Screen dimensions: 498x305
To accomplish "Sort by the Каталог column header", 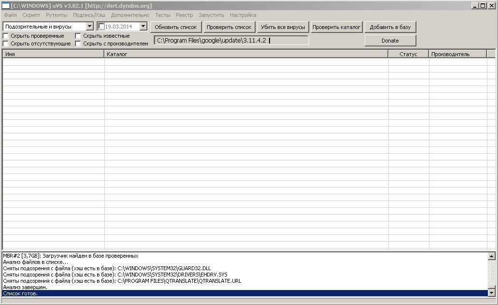I will click(x=246, y=54).
